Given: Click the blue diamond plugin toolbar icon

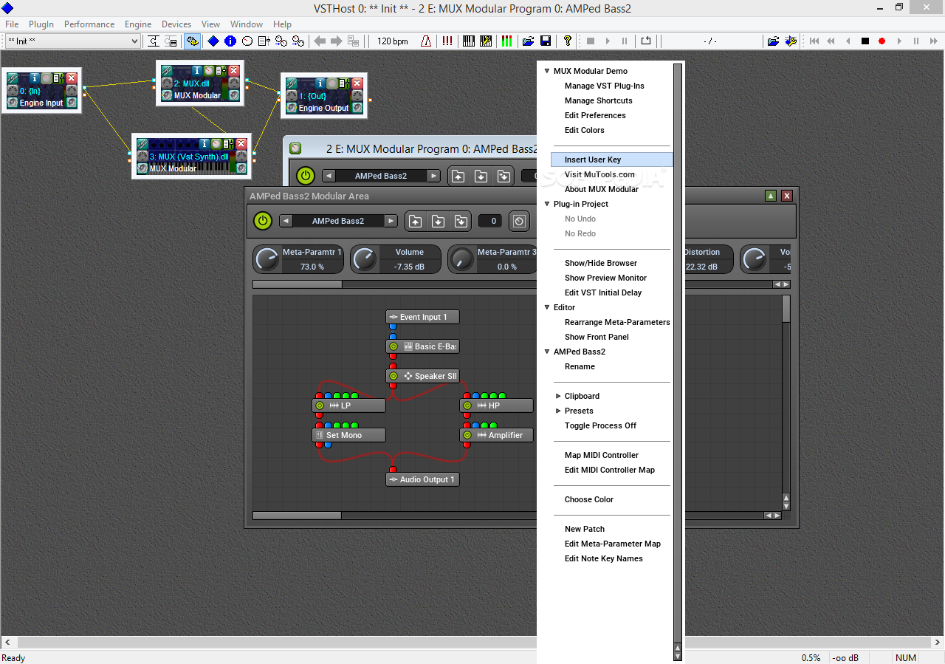Looking at the screenshot, I should (213, 41).
